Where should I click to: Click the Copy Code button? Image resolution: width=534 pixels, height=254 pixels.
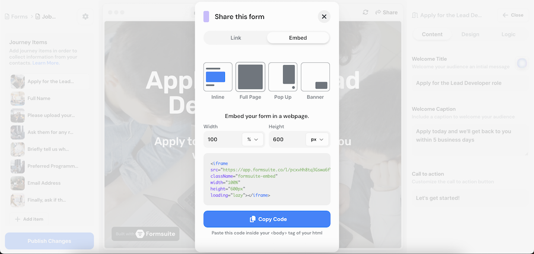267,219
